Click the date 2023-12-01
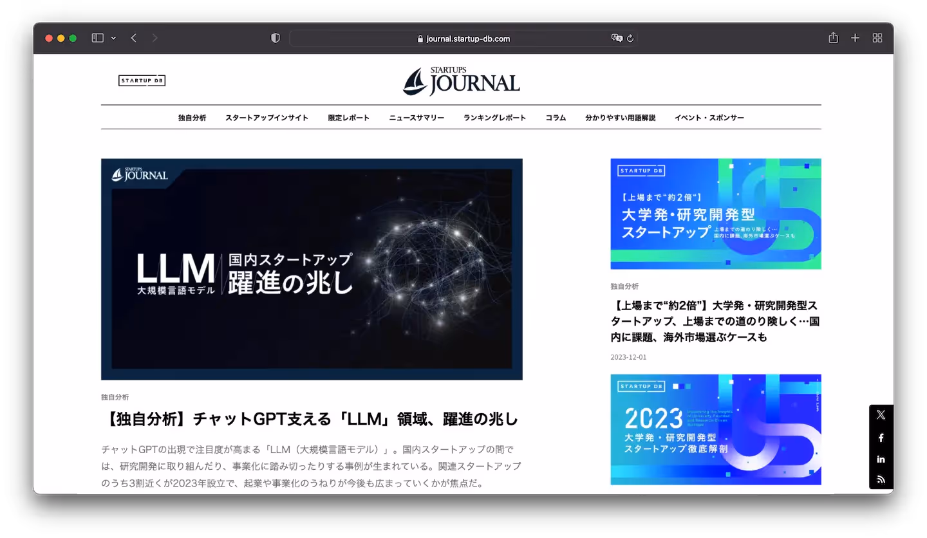Image resolution: width=927 pixels, height=538 pixels. [x=628, y=357]
